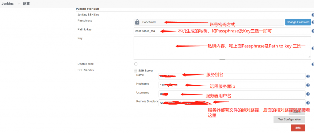Image resolution: width=314 pixels, height=133 pixels.
Task: Open the 配置 breadcrumb item
Action: (x=26, y=4)
